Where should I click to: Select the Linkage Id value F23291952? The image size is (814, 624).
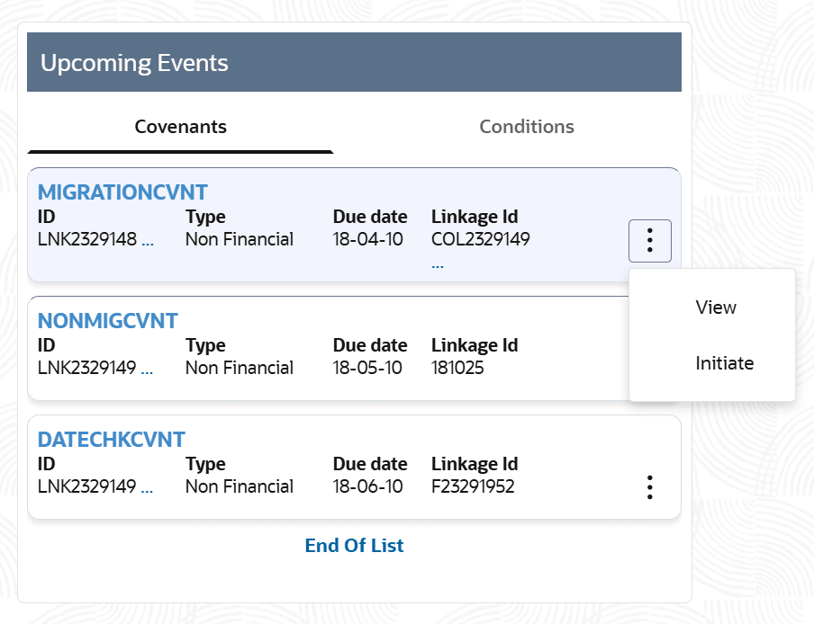pyautogui.click(x=473, y=487)
